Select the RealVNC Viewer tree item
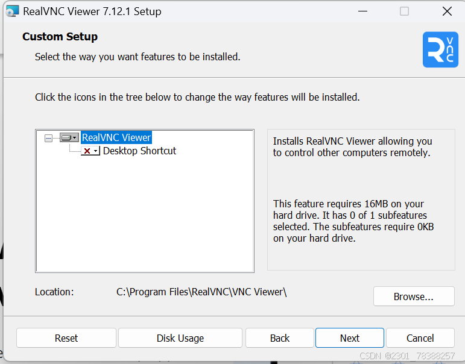Viewport: 465px width, 364px height. click(116, 137)
